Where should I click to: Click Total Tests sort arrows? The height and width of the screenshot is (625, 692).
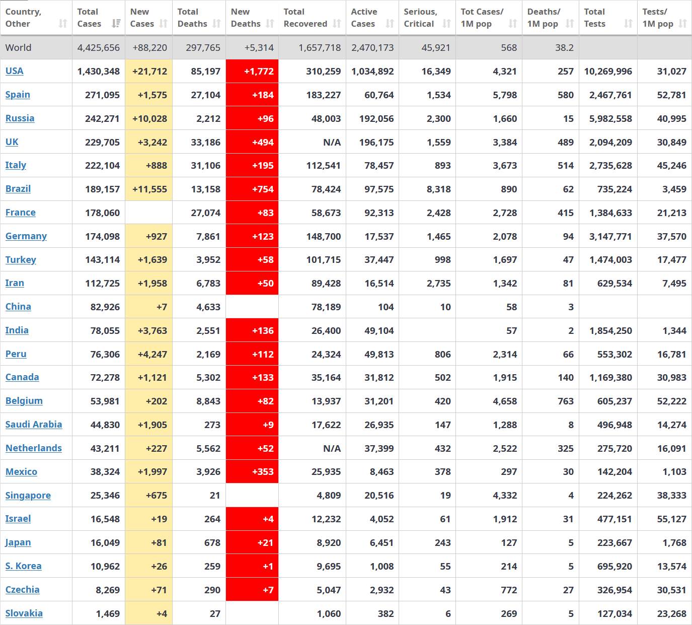[x=629, y=24]
